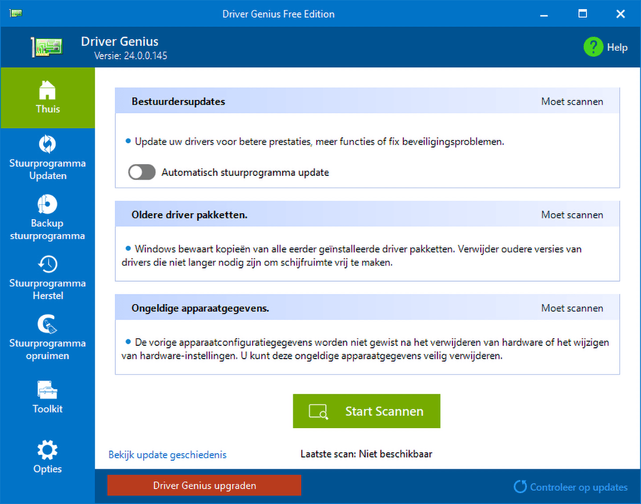The image size is (641, 504).
Task: Click the title bar app icon
Action: coord(15,14)
